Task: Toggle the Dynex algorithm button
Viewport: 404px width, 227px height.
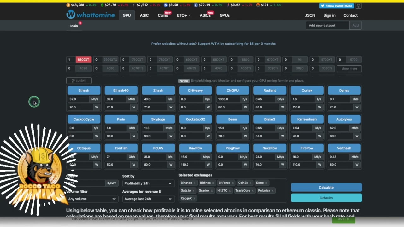Action: coord(344,90)
